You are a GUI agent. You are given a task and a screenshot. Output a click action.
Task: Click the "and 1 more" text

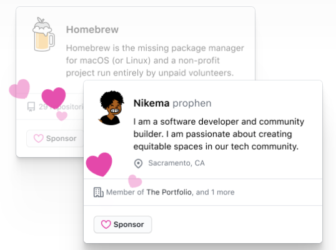(x=215, y=192)
